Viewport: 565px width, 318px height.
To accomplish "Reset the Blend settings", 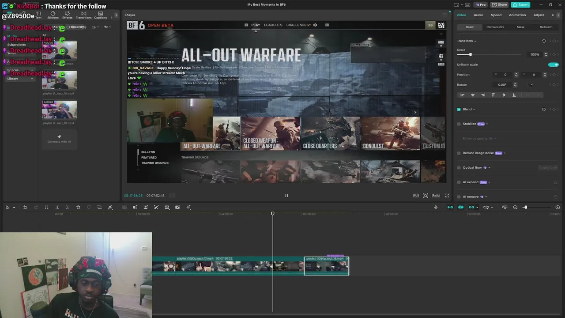I will (x=544, y=110).
